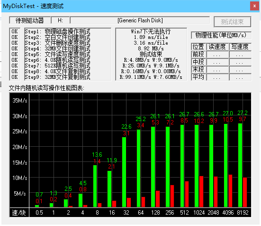Click the 10.5 write value label

tap(228, 120)
